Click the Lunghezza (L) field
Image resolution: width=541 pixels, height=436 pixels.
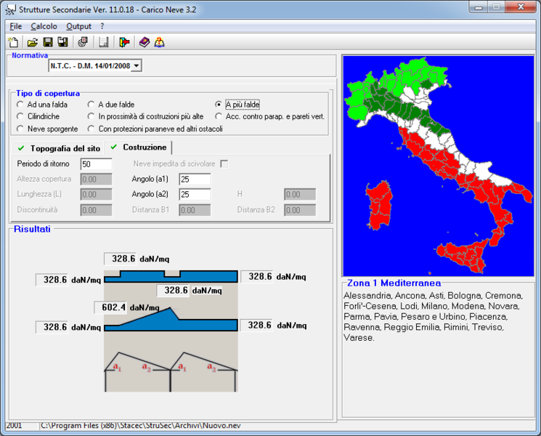click(x=97, y=194)
